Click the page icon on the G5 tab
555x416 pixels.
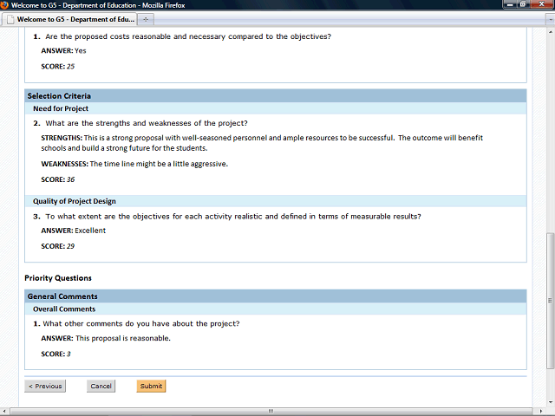coord(10,19)
